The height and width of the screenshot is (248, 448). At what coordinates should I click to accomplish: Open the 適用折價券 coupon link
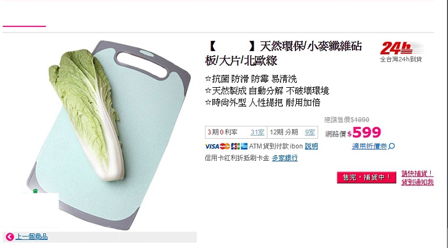click(x=369, y=146)
